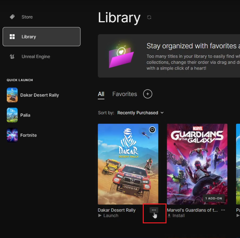Click Dakar Desert Rally quick launch name
240x238 pixels.
(39, 95)
